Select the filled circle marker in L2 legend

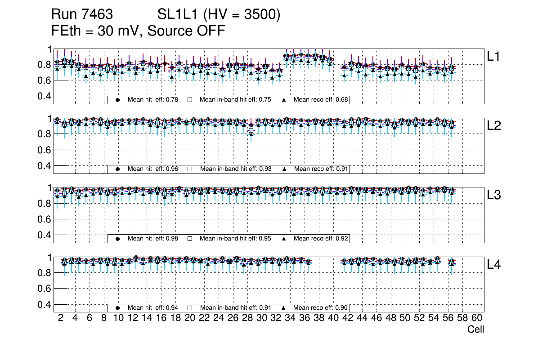[117, 169]
